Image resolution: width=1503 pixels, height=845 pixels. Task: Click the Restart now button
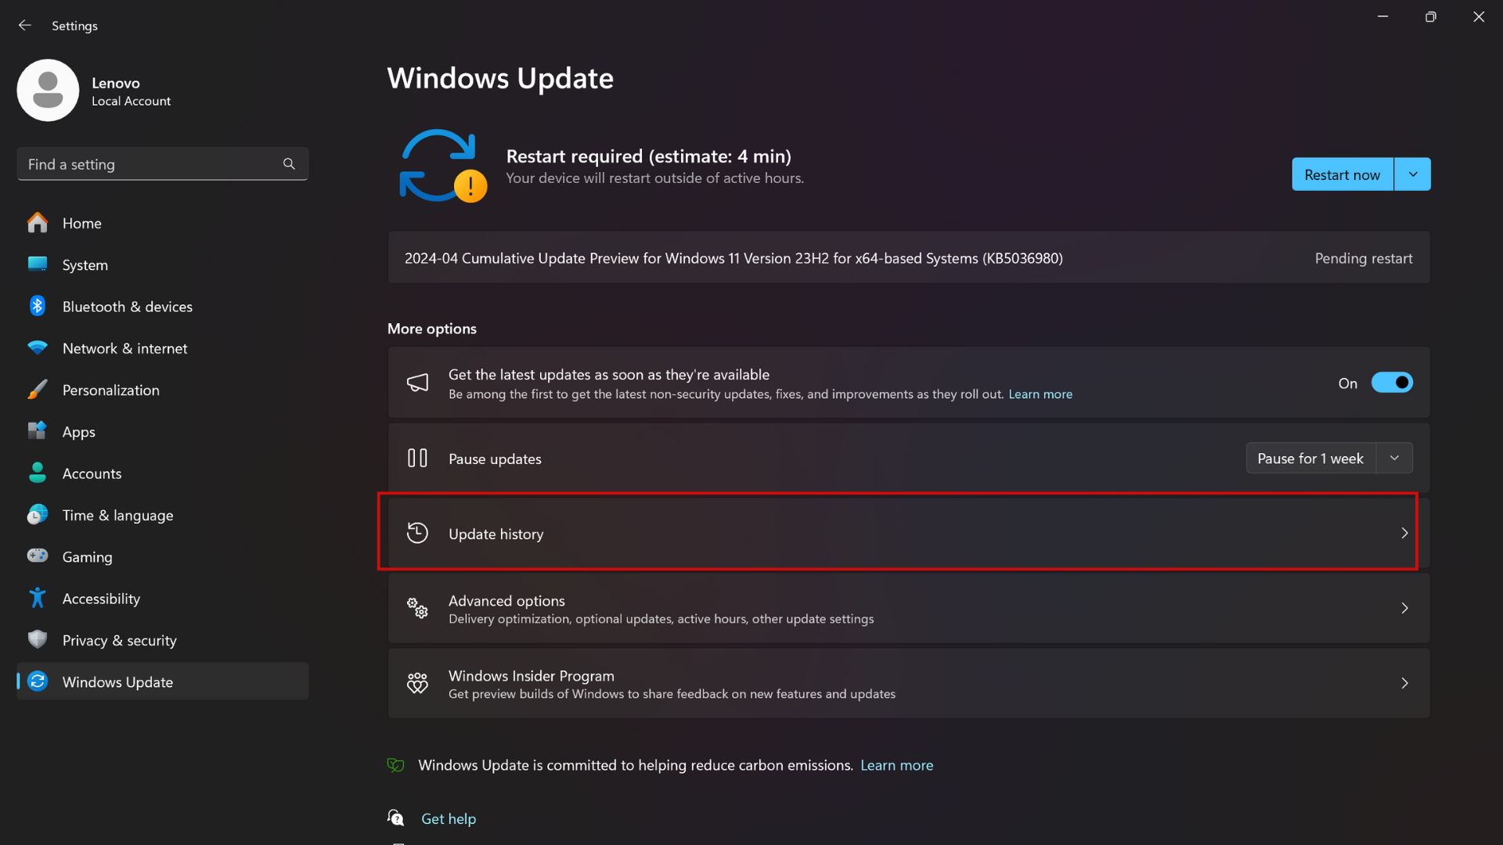(1343, 174)
